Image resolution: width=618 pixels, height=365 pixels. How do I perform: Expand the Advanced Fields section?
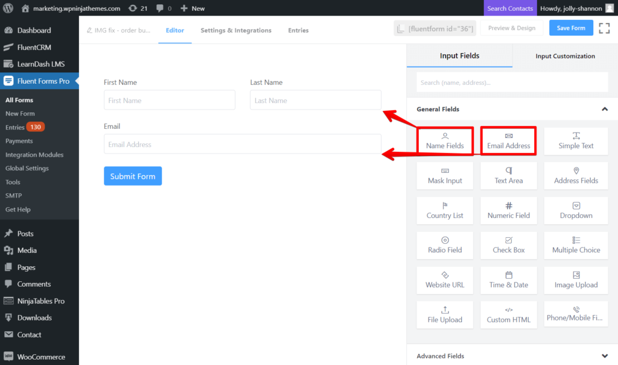tap(605, 355)
